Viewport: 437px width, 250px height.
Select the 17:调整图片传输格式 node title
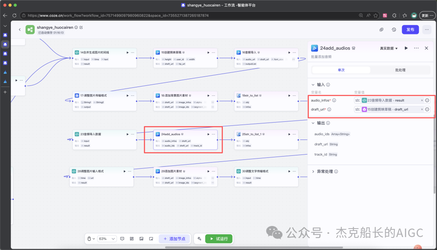[x=93, y=95]
